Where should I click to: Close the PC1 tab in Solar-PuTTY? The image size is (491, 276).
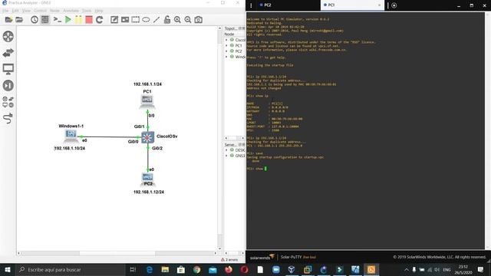click(379, 5)
